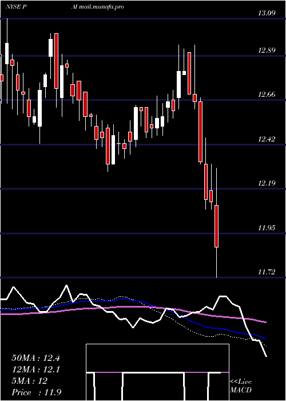The width and height of the screenshot is (286, 401).
Task: Click the Live MACD label
Action: (x=241, y=386)
